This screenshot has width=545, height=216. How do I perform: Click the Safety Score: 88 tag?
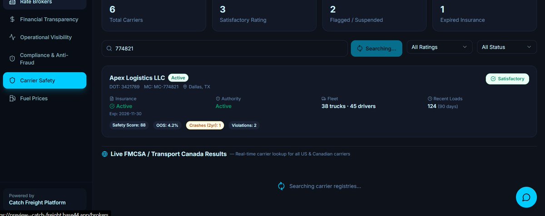pos(129,125)
